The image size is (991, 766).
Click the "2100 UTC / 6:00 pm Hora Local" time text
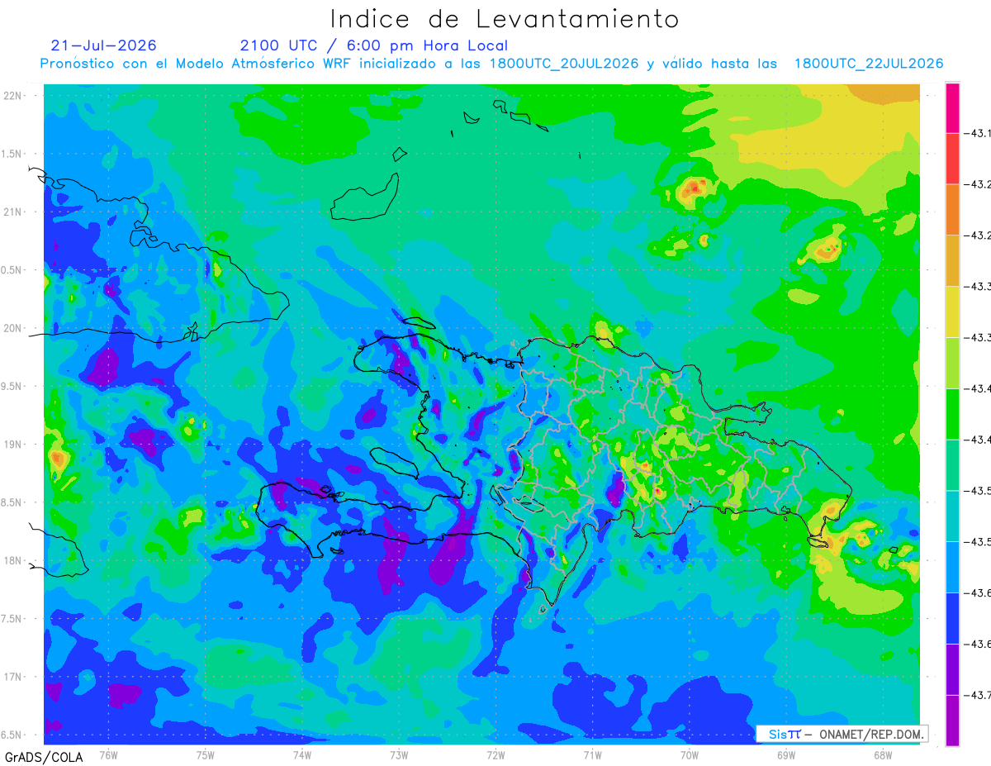click(374, 45)
